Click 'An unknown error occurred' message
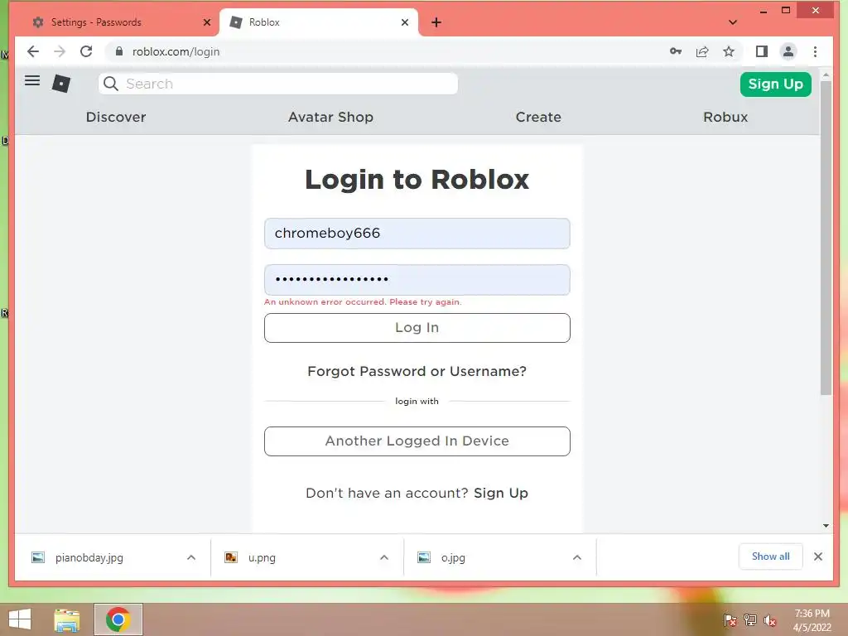 (x=363, y=301)
